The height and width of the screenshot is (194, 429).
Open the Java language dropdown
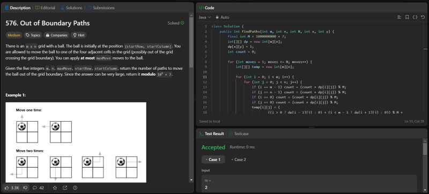(205, 17)
